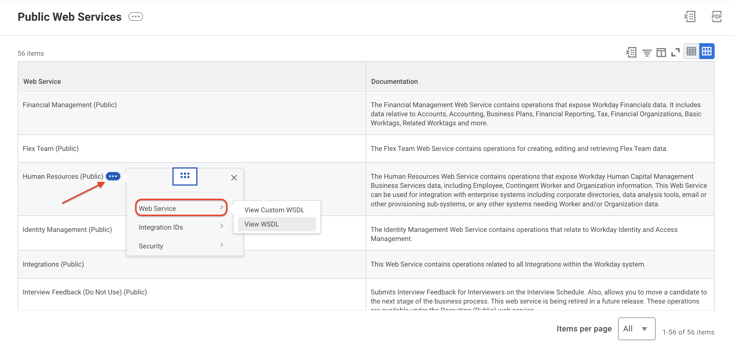Viewport: 734px width, 349px height.
Task: Select View Custom WSDL
Action: click(x=274, y=210)
